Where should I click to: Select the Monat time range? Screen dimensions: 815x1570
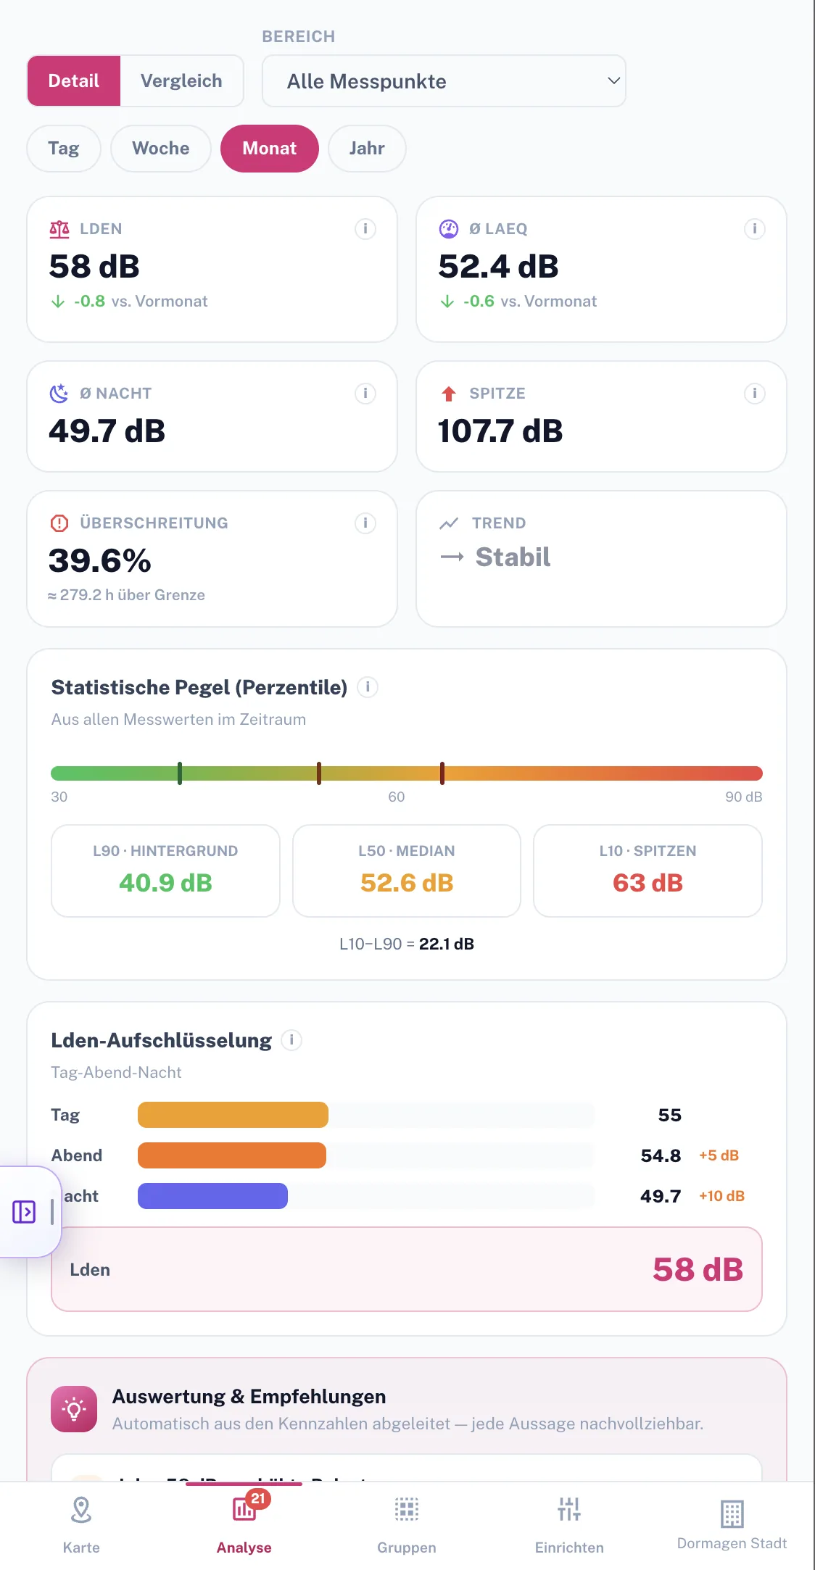coord(270,149)
